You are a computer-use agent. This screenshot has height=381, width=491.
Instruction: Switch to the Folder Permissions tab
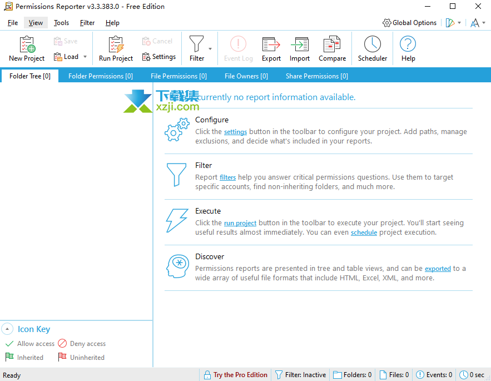[101, 76]
